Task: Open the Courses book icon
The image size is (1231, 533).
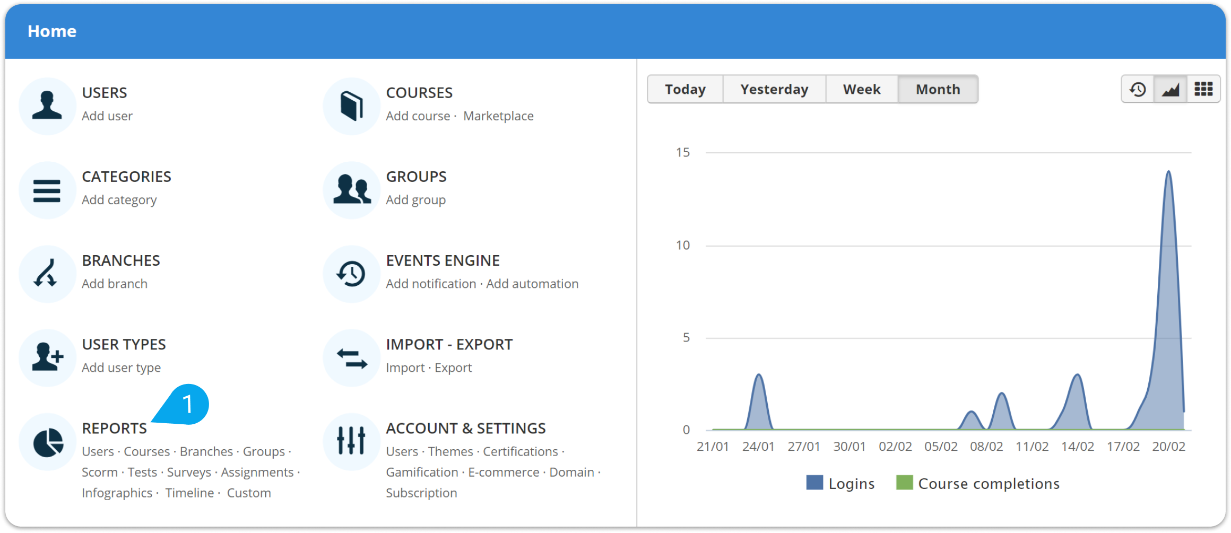Action: pos(351,106)
